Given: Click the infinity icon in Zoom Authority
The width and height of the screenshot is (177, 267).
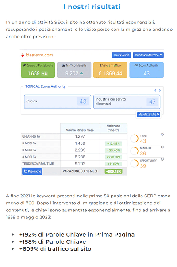Looking at the screenshot, I should click(x=136, y=65).
